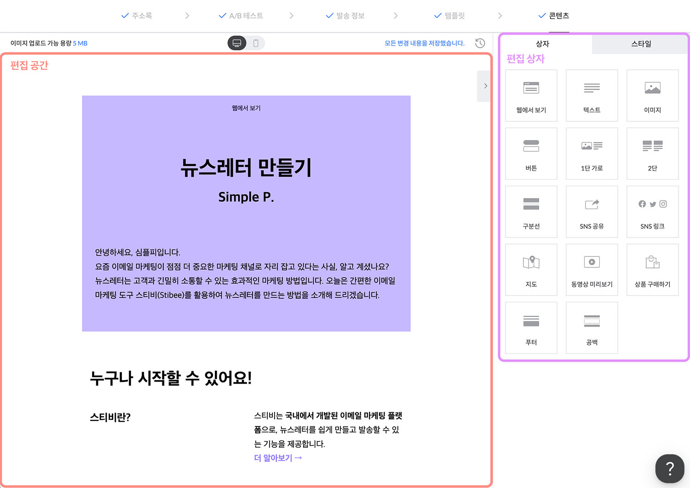The image size is (690, 488).
Task: Add an SNS 링크 box
Action: click(652, 211)
